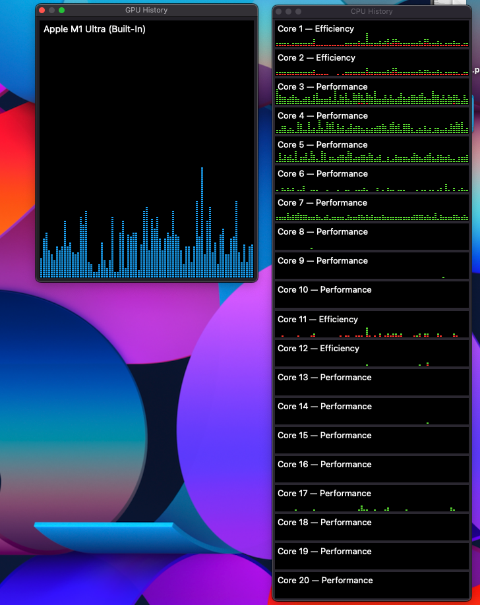Close the GPU History window

click(42, 11)
